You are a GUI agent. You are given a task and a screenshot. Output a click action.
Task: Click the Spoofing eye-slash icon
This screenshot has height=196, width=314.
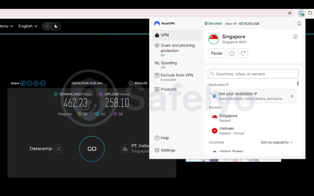157,63
